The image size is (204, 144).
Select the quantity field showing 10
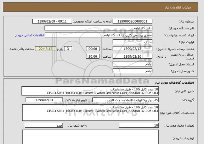[139, 125]
